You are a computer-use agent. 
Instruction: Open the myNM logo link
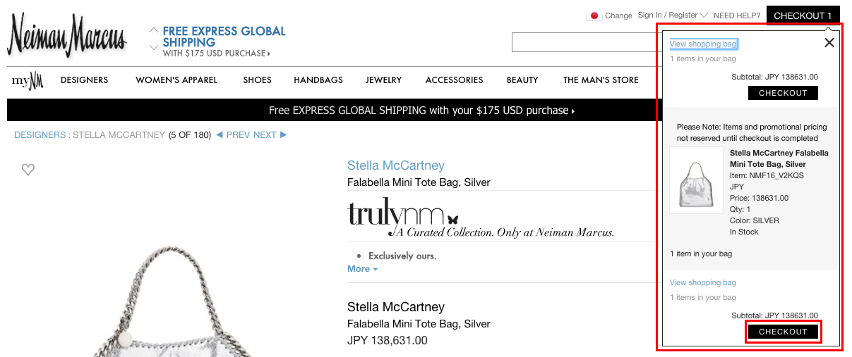coord(28,81)
